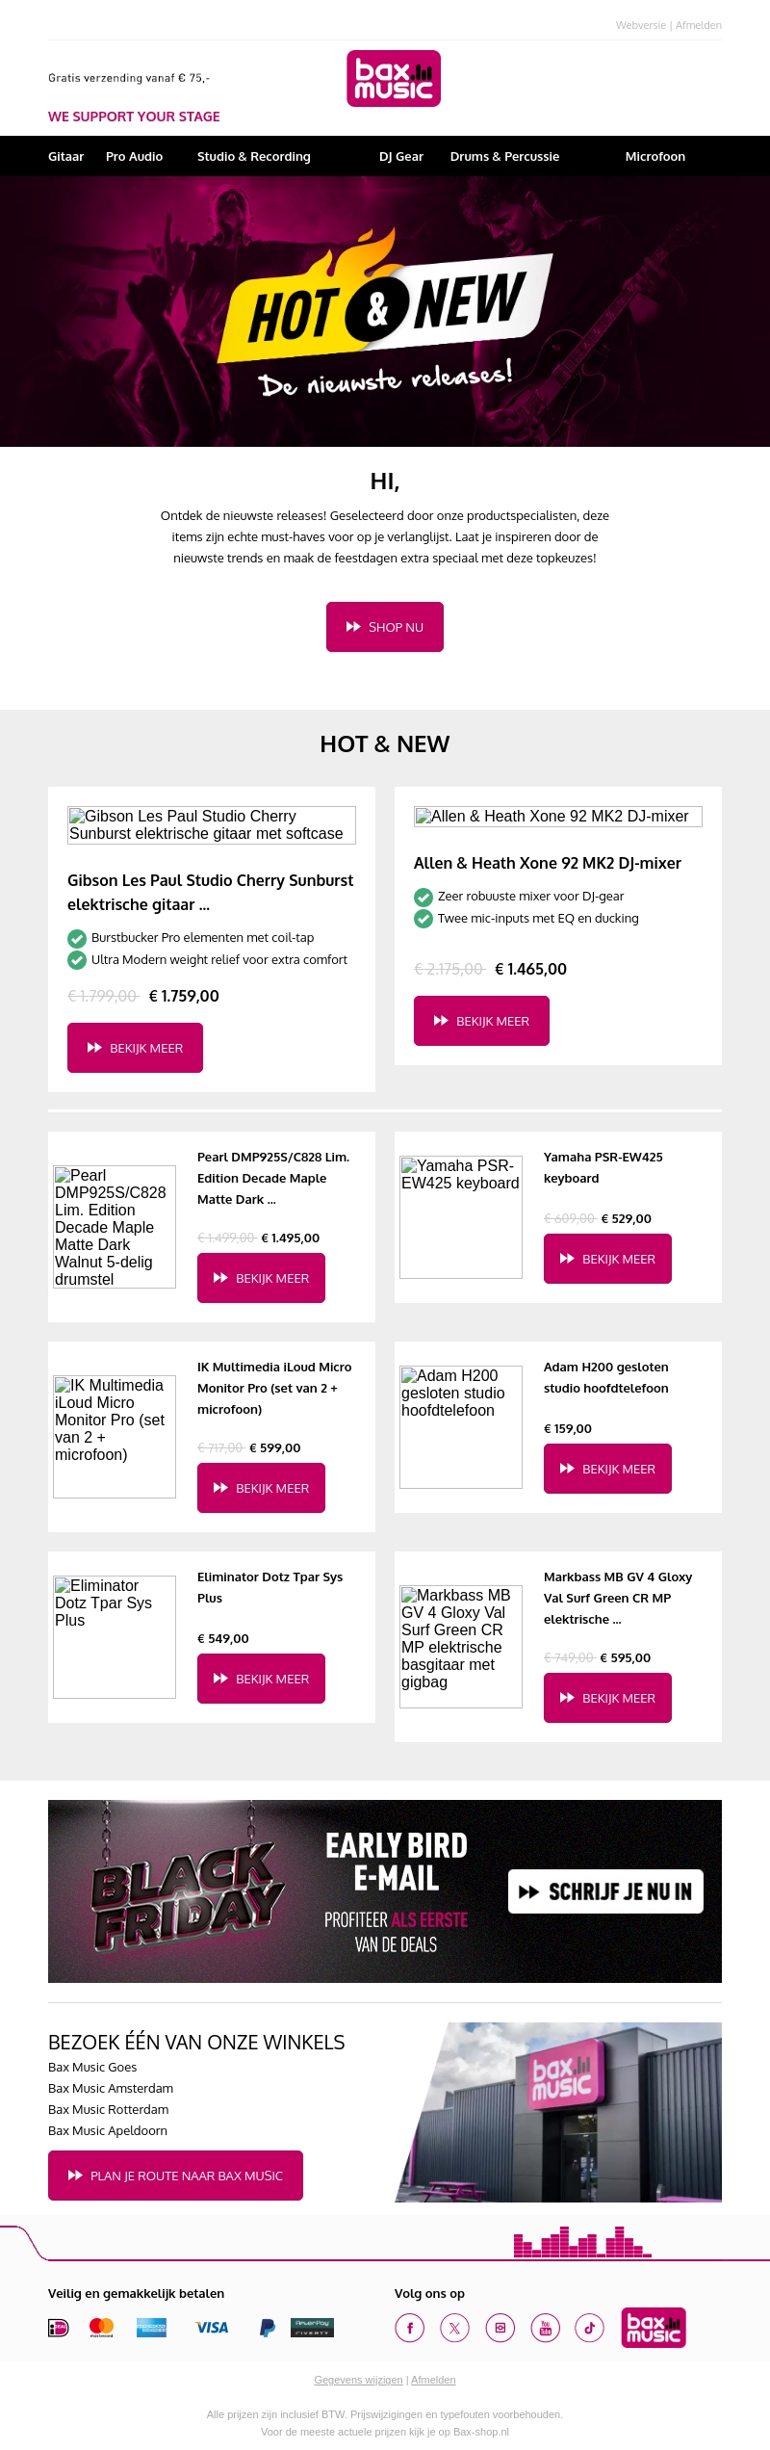This screenshot has width=770, height=2450.
Task: Open the Gitaar menu item
Action: 65,156
